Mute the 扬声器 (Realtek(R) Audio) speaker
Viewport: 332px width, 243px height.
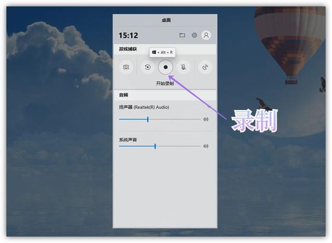[206, 119]
